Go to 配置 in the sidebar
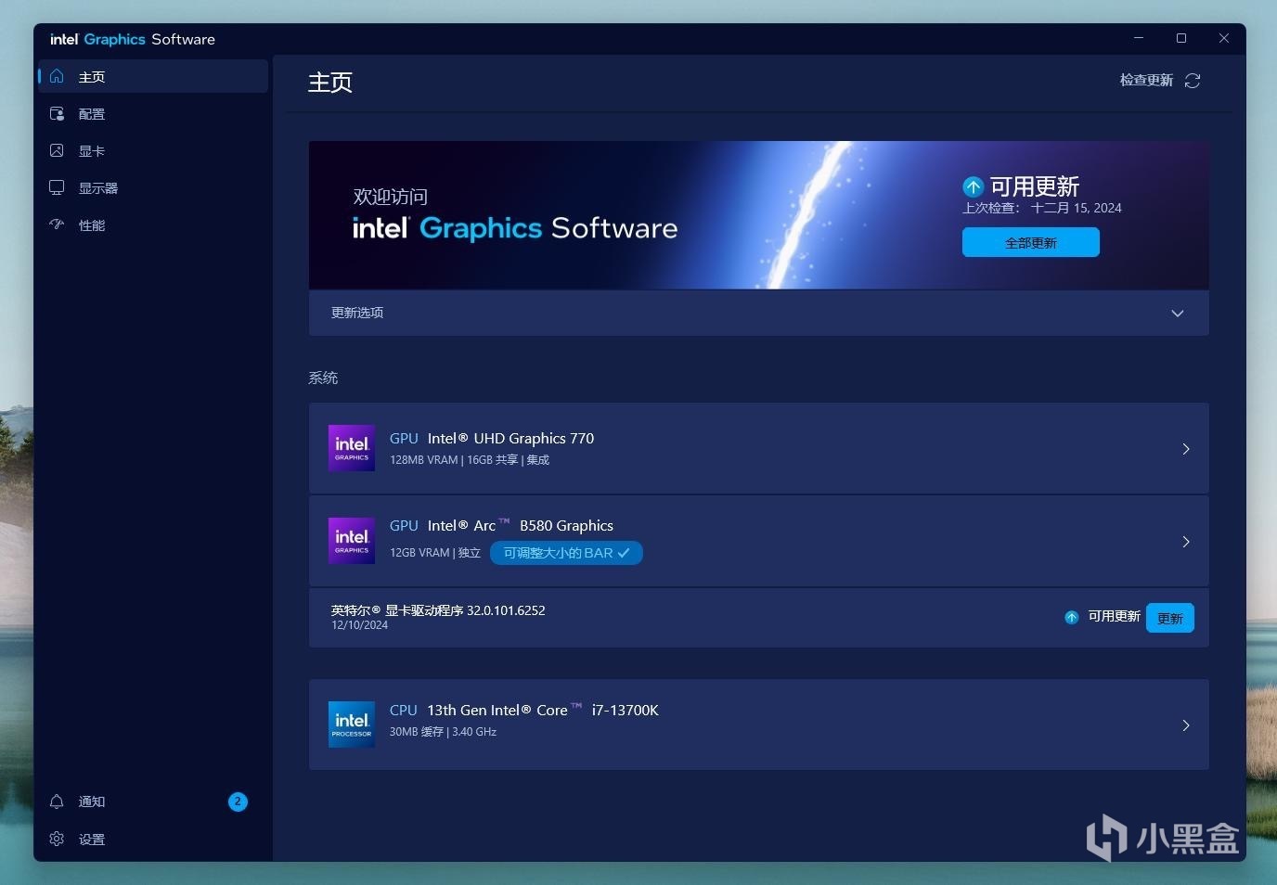The width and height of the screenshot is (1277, 885). click(x=153, y=113)
